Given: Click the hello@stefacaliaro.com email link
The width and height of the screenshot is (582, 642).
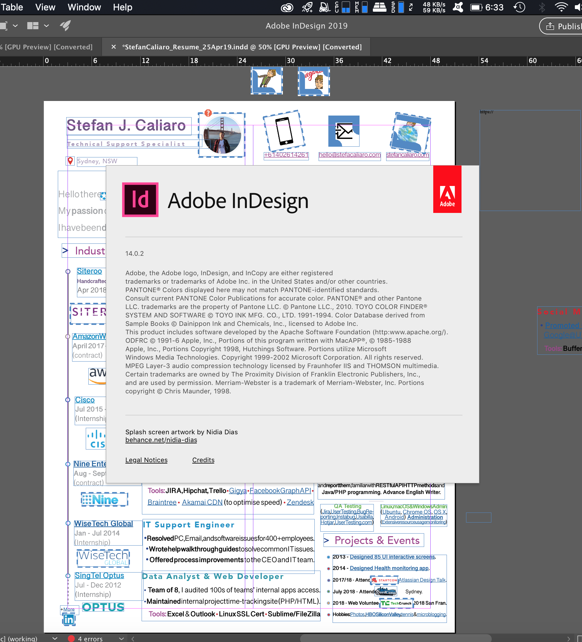Looking at the screenshot, I should pyautogui.click(x=349, y=155).
